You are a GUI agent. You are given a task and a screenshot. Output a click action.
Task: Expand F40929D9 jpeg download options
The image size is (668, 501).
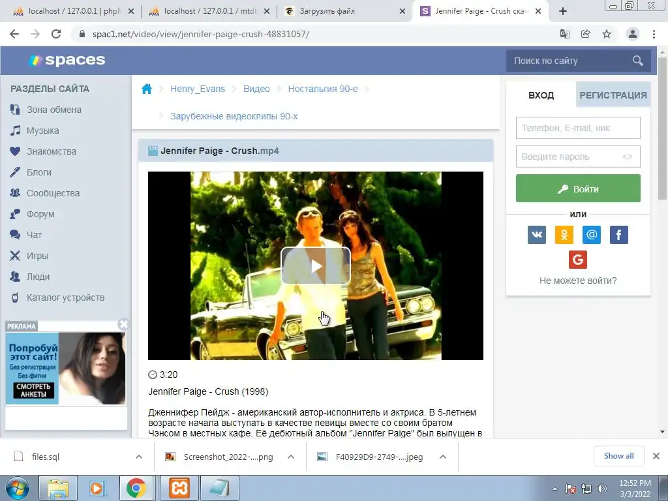click(x=443, y=457)
